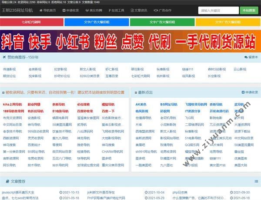The image size is (261, 200).
Task: Open the 老司机导航 link
Action: [168, 118]
